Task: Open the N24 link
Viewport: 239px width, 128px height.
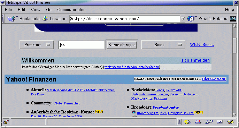Action: [x=163, y=113]
